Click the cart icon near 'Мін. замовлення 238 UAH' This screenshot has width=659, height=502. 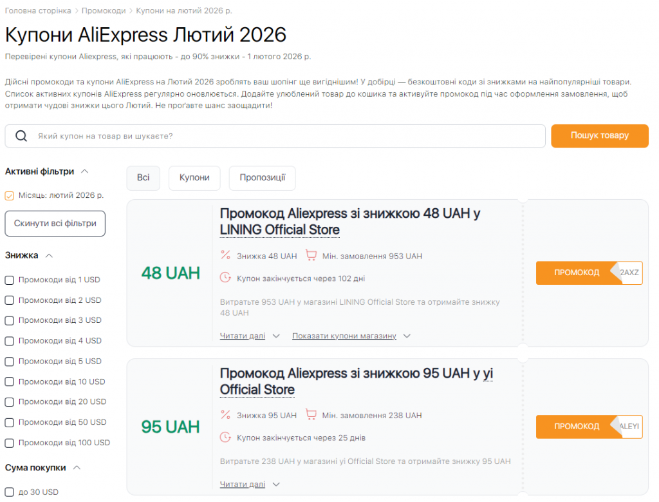click(311, 414)
